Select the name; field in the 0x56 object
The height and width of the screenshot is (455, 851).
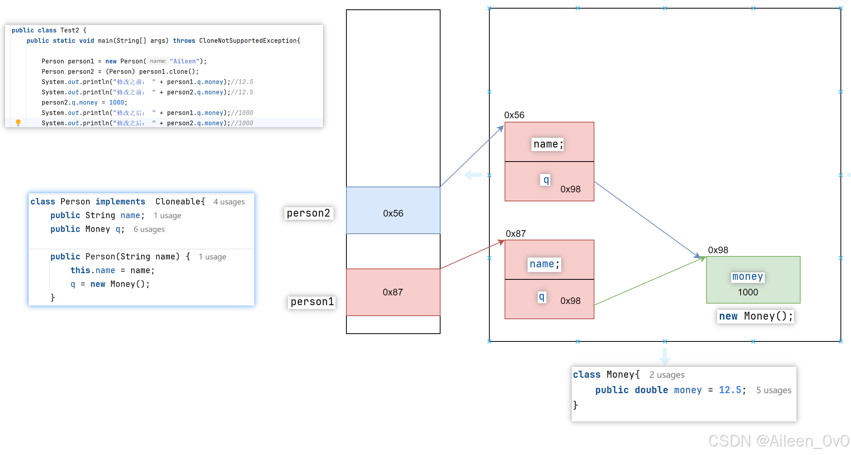pos(548,144)
